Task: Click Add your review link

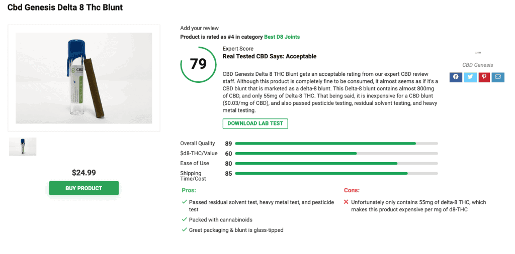Action: click(x=199, y=28)
